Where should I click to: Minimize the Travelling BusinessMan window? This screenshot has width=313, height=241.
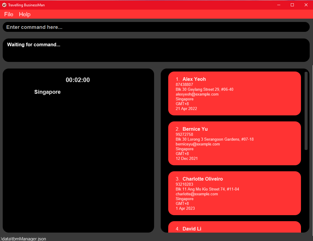pos(279,5)
